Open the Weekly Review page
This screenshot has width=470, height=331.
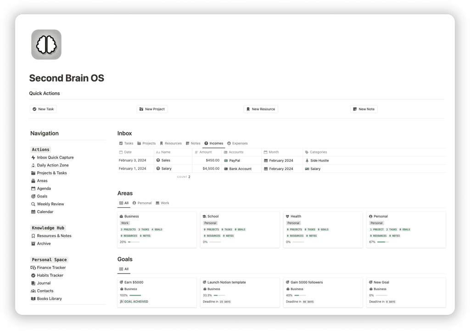[x=50, y=204]
